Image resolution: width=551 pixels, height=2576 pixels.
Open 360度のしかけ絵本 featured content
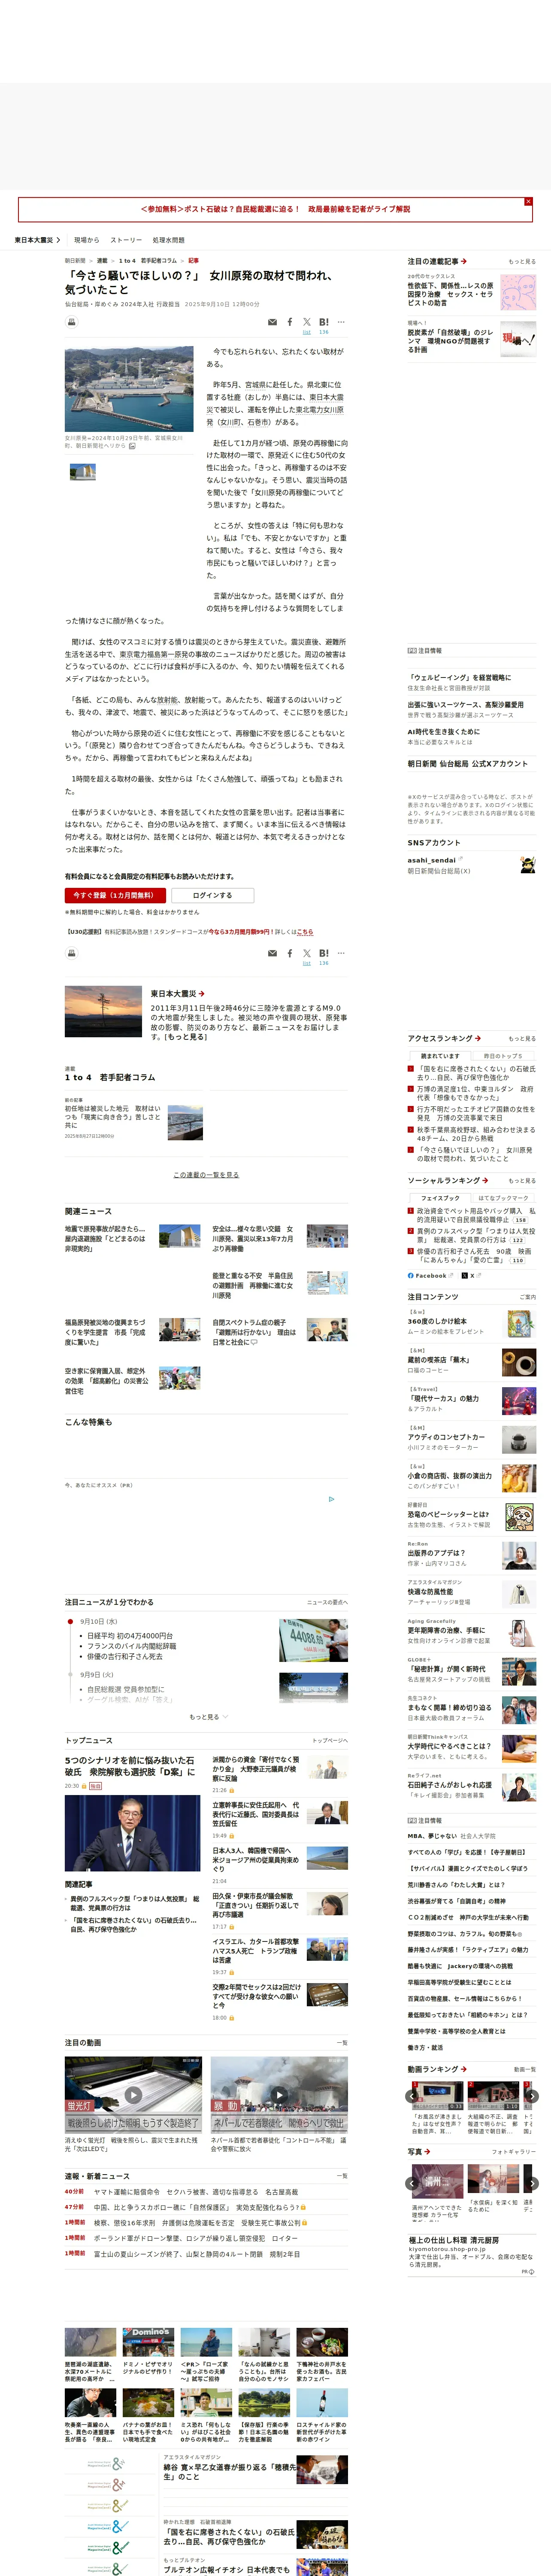tap(436, 1321)
